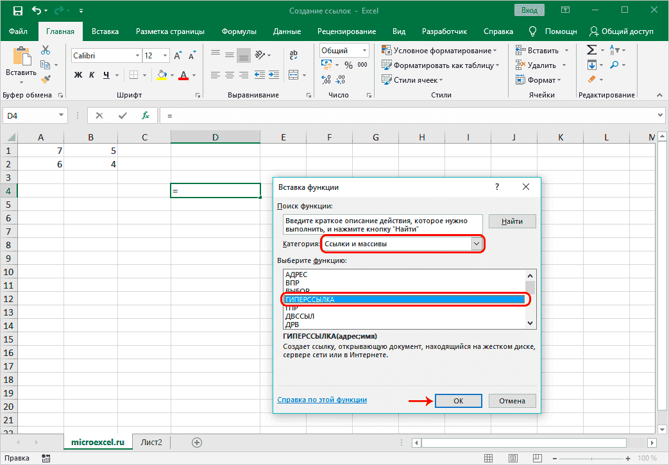Select ВПР in the function list
Viewport: 669px width, 465px height.
click(x=292, y=282)
